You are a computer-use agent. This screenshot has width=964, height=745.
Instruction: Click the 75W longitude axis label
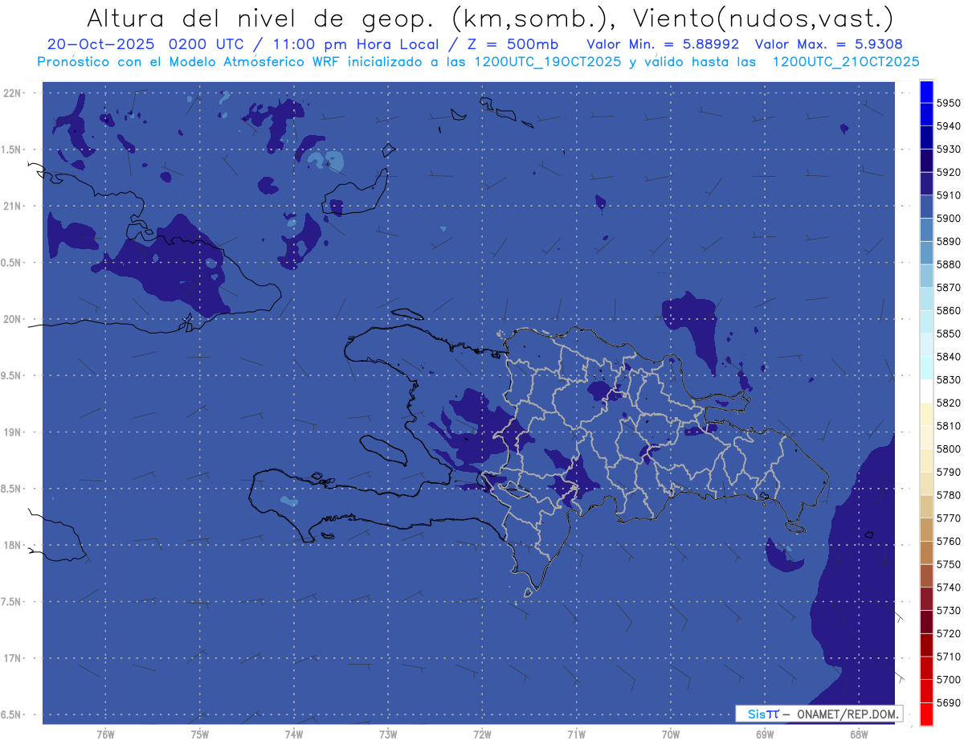coord(200,735)
